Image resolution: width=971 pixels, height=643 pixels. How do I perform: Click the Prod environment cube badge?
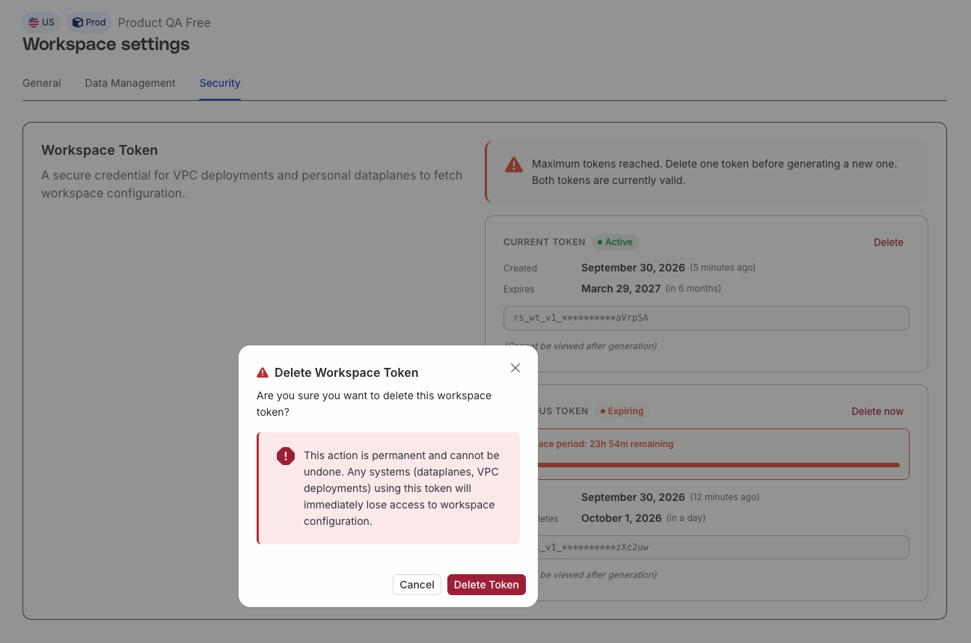[89, 22]
